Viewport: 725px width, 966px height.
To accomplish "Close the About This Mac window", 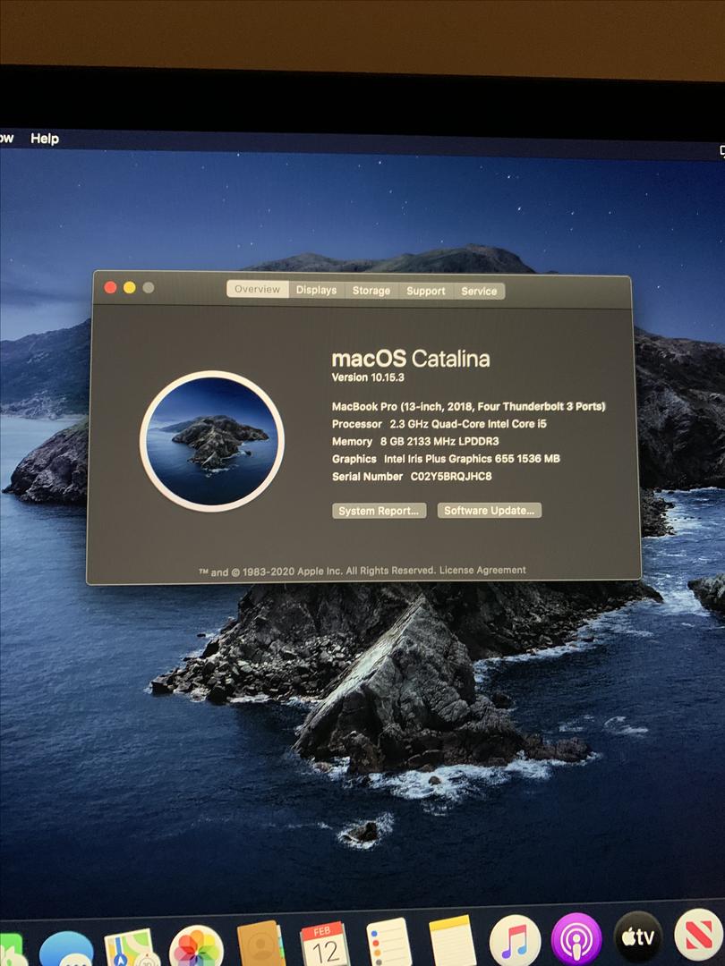I will click(110, 287).
